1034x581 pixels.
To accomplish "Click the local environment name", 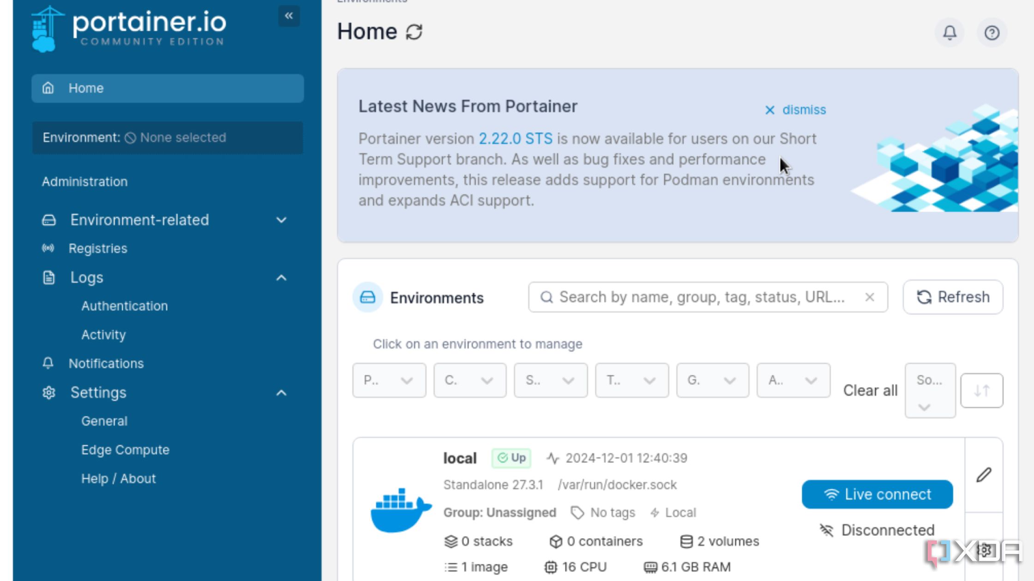I will point(459,458).
